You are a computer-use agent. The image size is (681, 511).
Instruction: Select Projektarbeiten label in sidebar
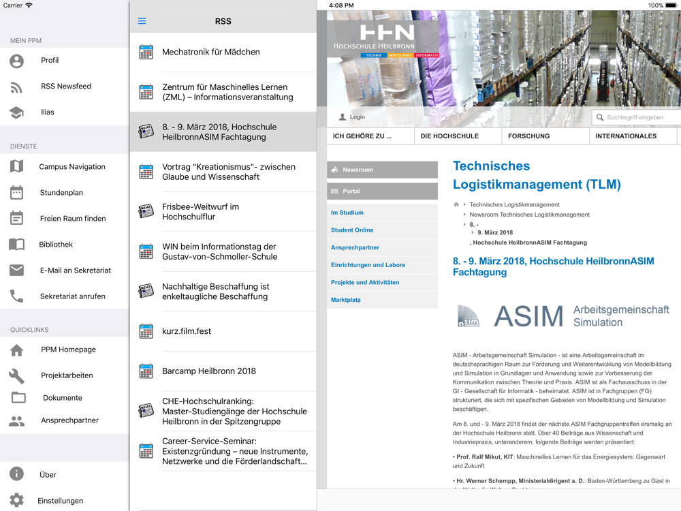pos(67,375)
